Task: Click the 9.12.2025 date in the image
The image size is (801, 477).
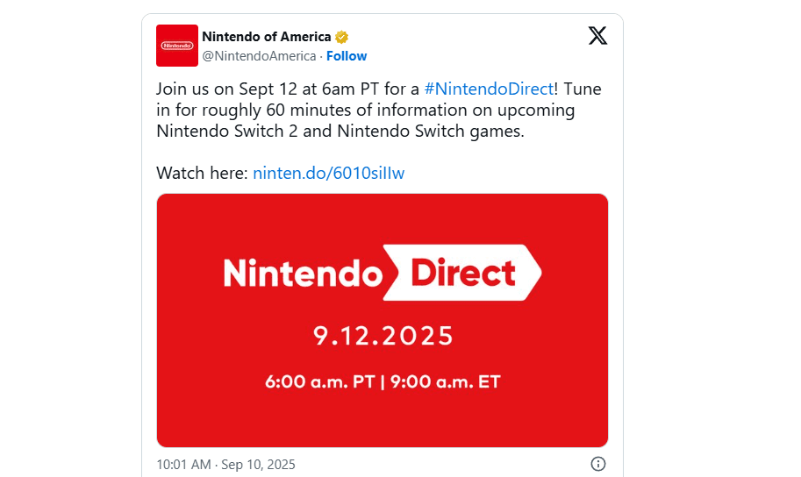Action: (383, 335)
